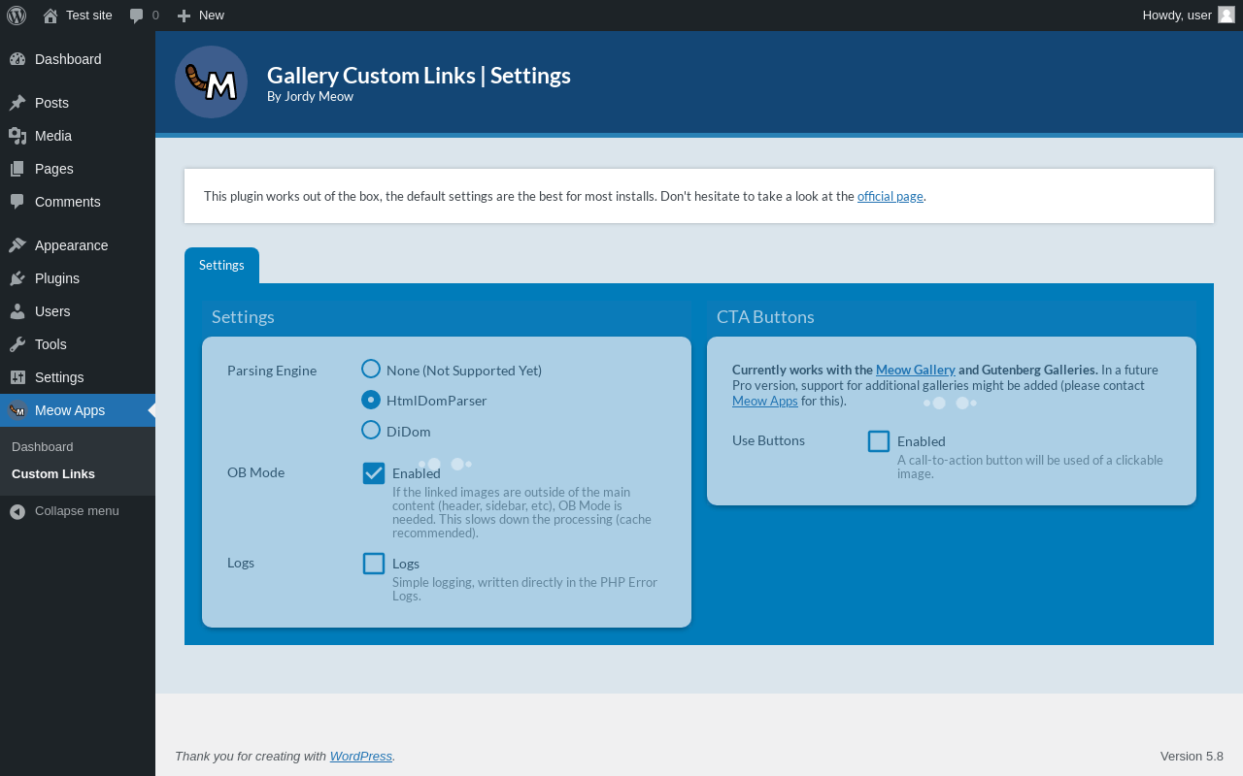Click the Jordy Meow plugin logo

click(x=211, y=82)
